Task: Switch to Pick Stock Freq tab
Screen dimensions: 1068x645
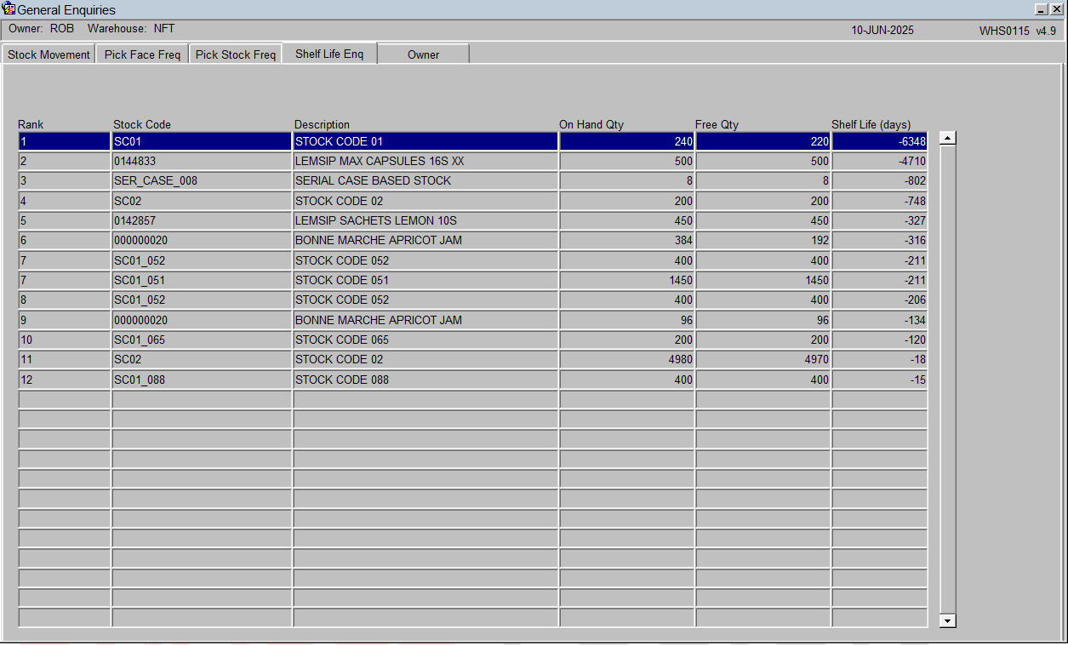Action: pyautogui.click(x=236, y=54)
